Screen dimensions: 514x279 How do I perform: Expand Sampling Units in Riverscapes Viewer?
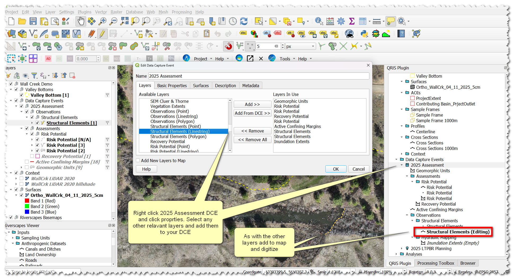[x=13, y=238]
